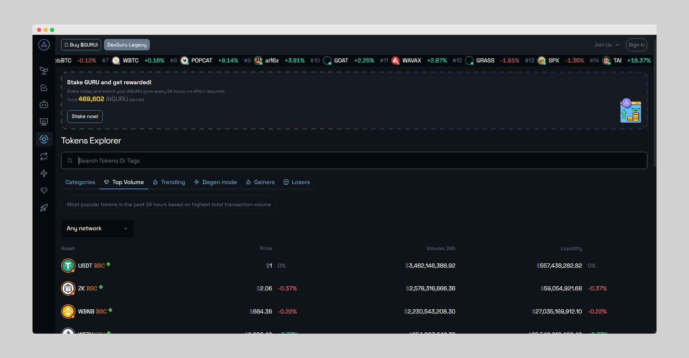Click the Stake now! button

[x=85, y=116]
